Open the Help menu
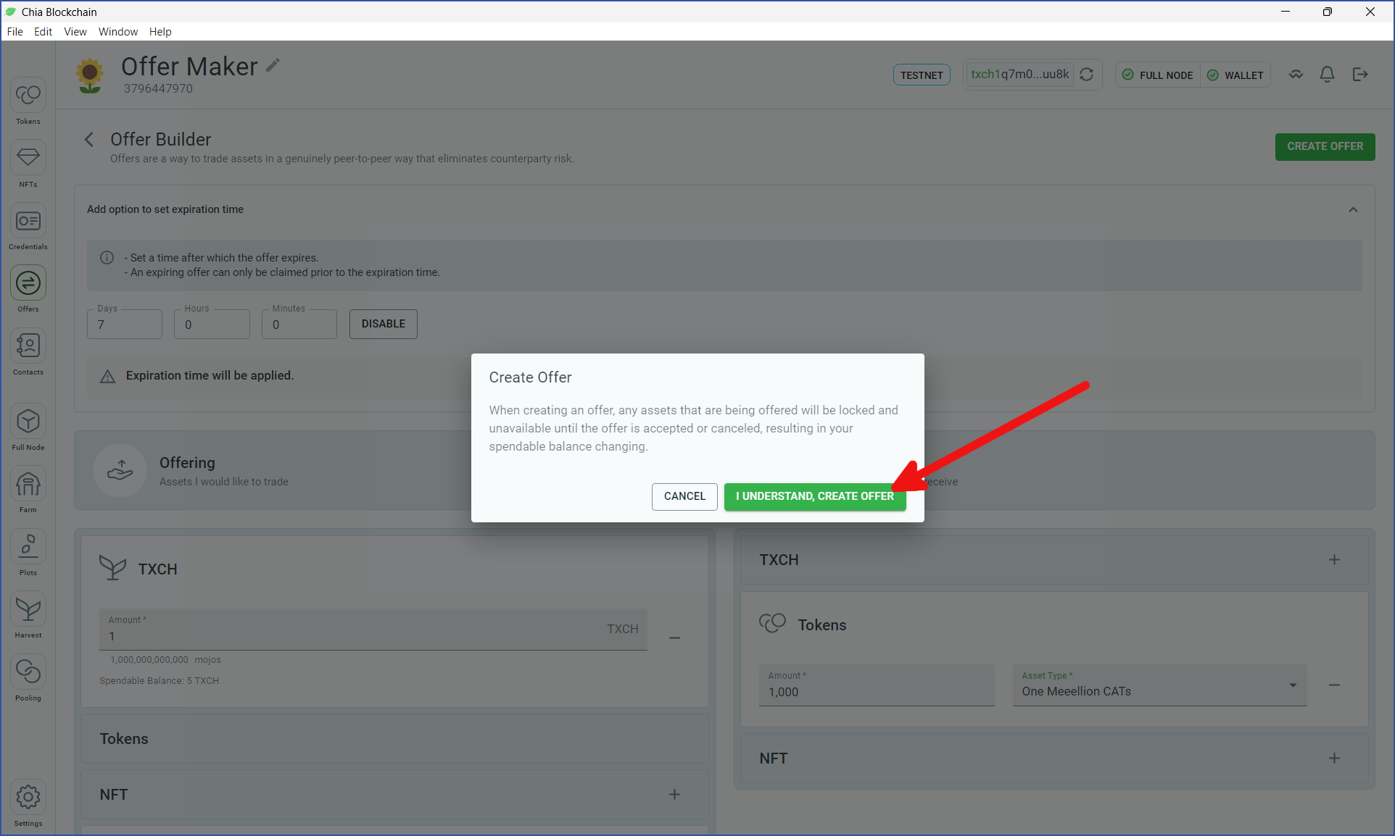The width and height of the screenshot is (1395, 836). pos(160,32)
